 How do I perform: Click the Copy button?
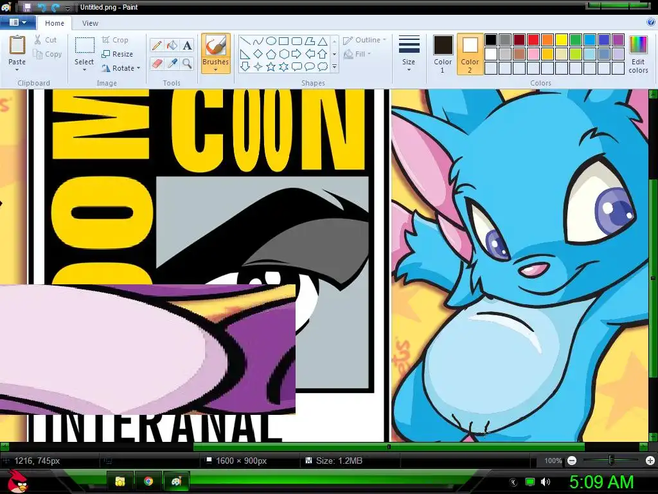48,54
